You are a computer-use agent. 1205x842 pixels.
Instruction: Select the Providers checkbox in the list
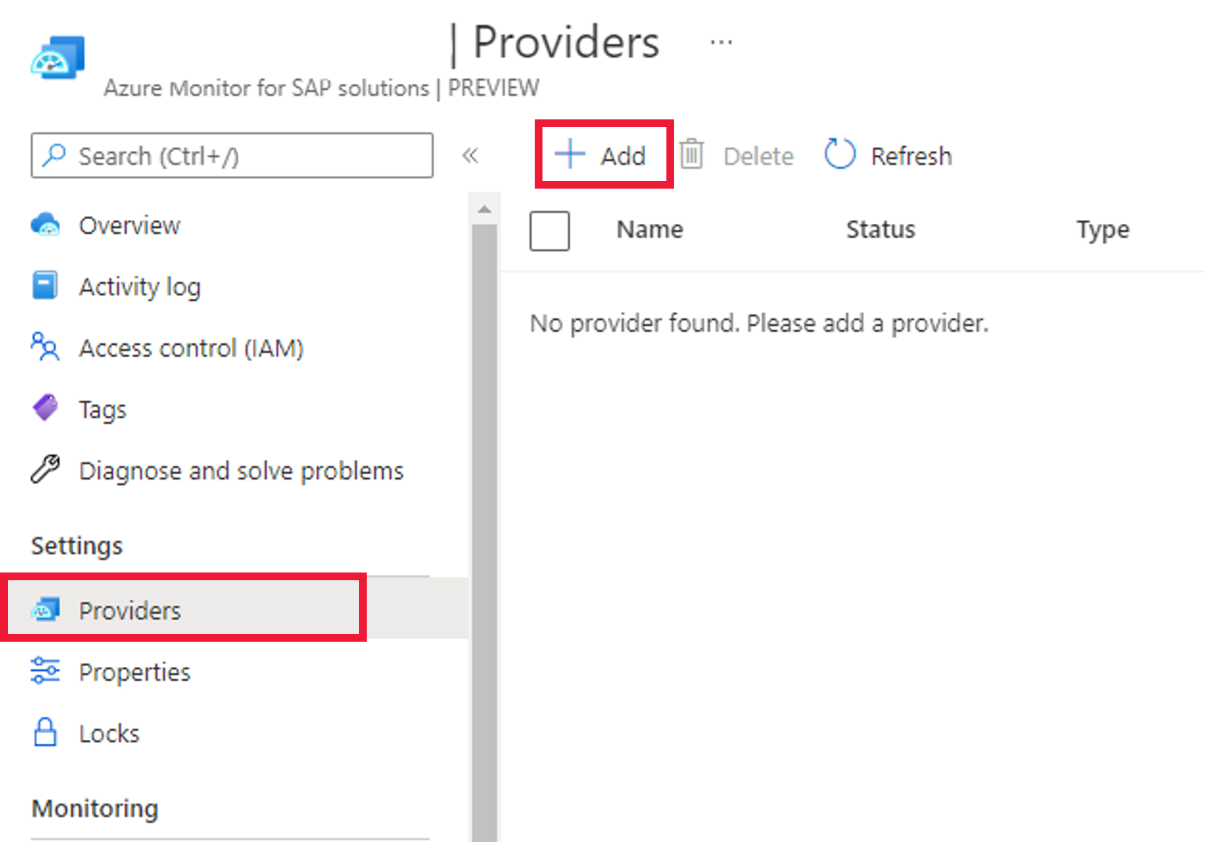click(x=549, y=230)
